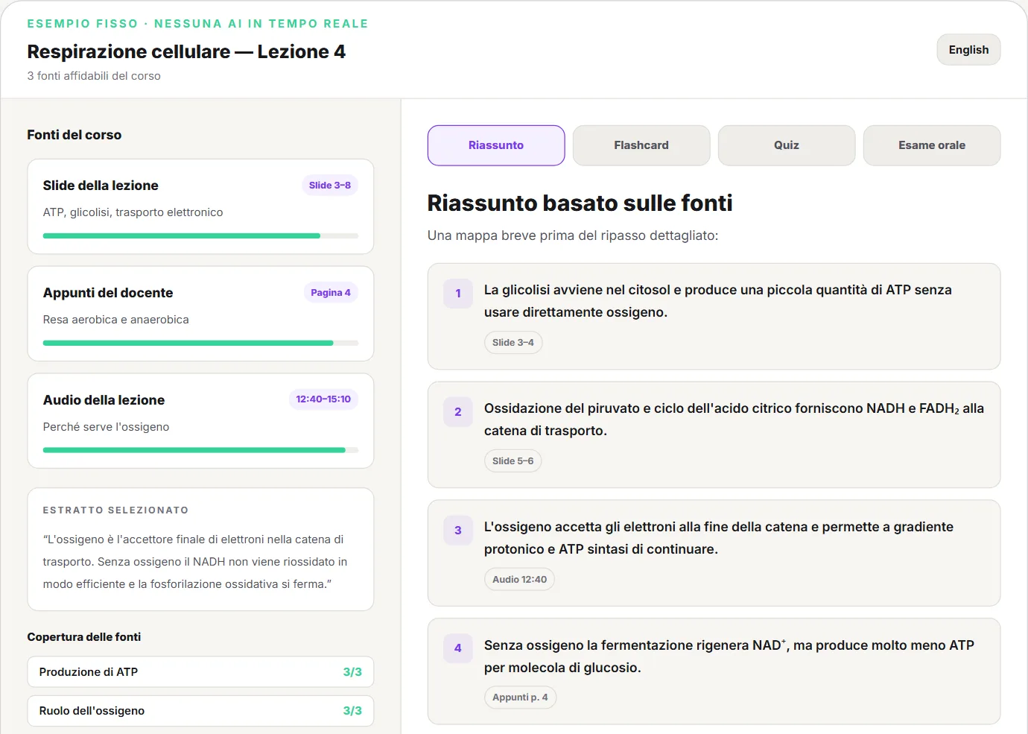Open the Audio 12:40 citation chip
Screen dimensions: 1028x734
(519, 580)
